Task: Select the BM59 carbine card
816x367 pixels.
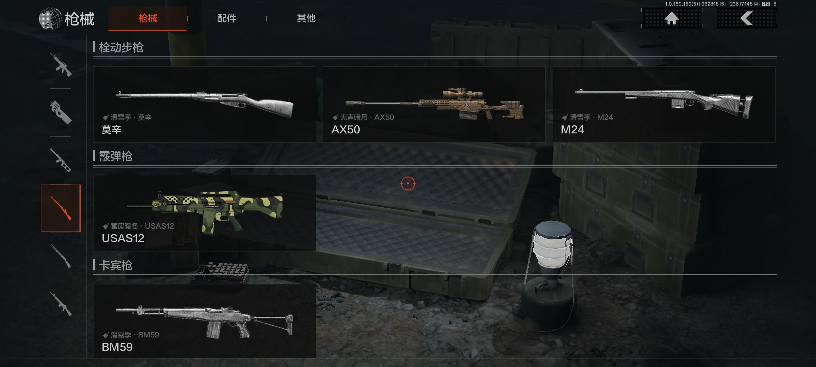Action: (205, 321)
